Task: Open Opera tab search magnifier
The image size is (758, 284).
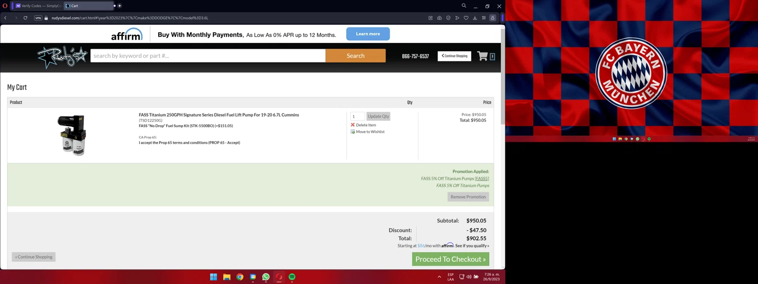Action: (x=463, y=6)
